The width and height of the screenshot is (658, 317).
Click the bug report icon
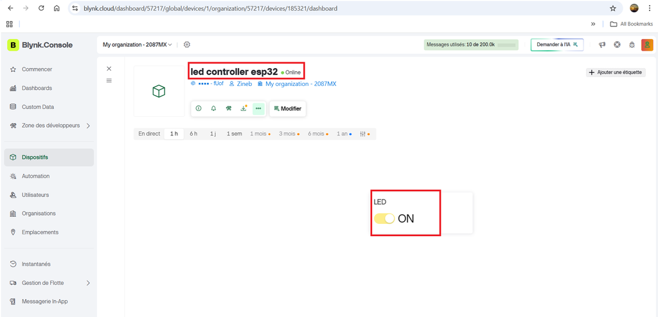(x=632, y=45)
